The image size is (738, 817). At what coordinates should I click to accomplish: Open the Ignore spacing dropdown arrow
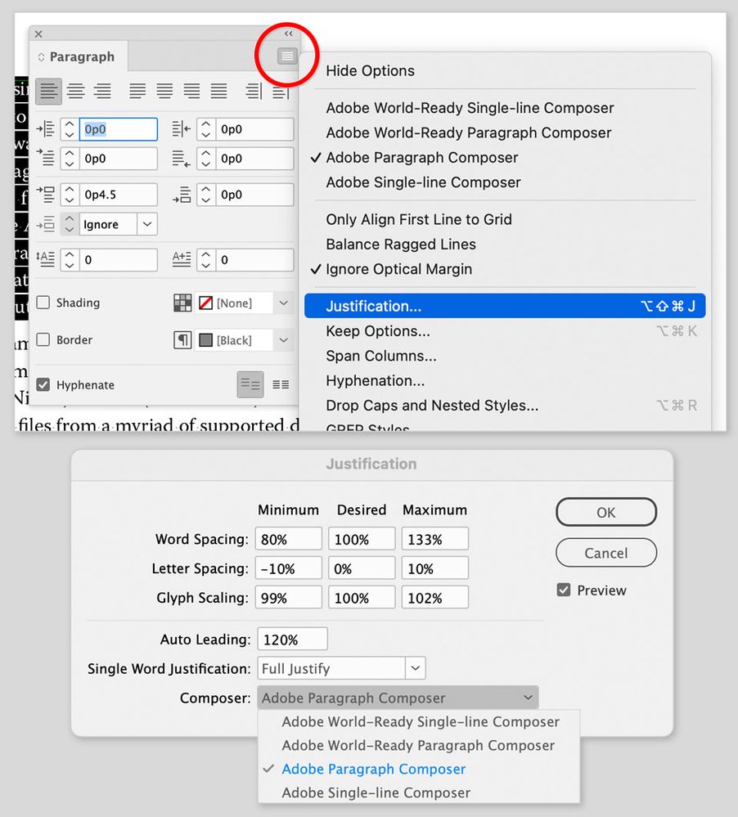coord(147,224)
